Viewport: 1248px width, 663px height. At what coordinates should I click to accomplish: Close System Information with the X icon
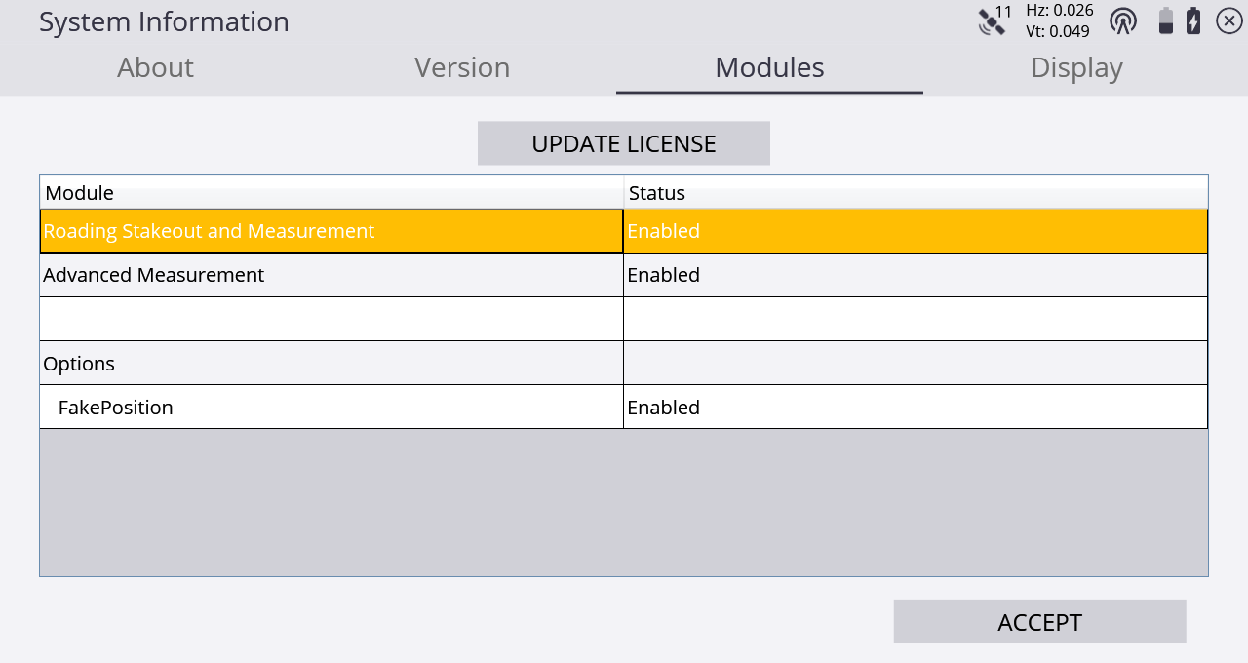(x=1229, y=20)
